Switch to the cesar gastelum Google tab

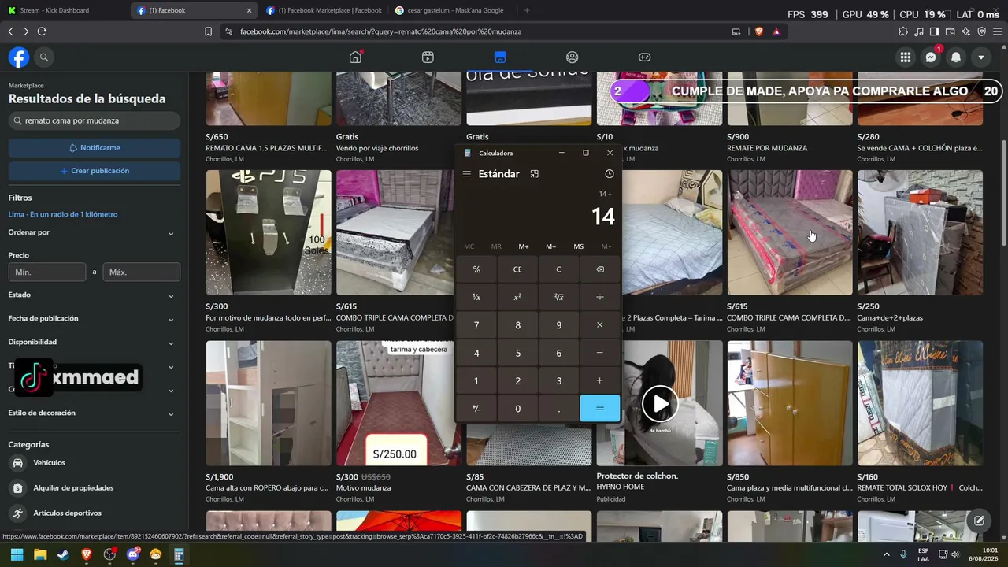tap(454, 10)
